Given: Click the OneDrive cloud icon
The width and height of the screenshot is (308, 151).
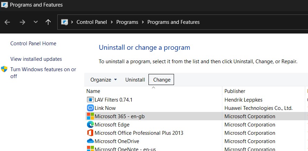Looking at the screenshot, I should tap(90, 141).
